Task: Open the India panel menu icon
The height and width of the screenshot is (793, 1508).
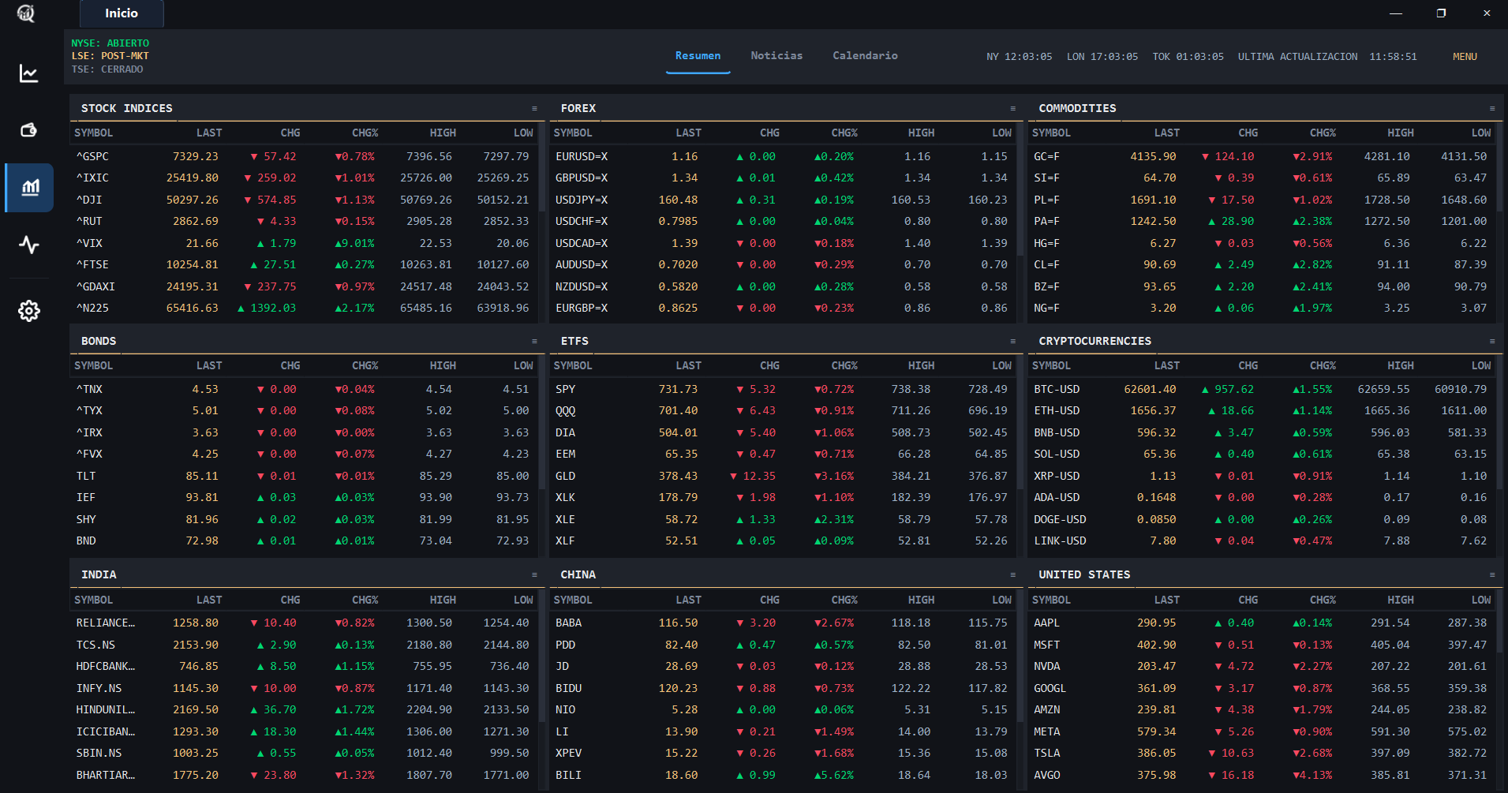Action: coord(534,574)
